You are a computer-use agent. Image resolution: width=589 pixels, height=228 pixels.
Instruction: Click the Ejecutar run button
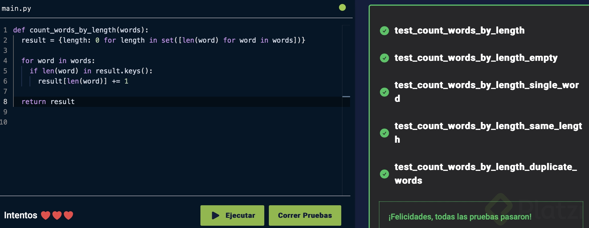(x=232, y=215)
